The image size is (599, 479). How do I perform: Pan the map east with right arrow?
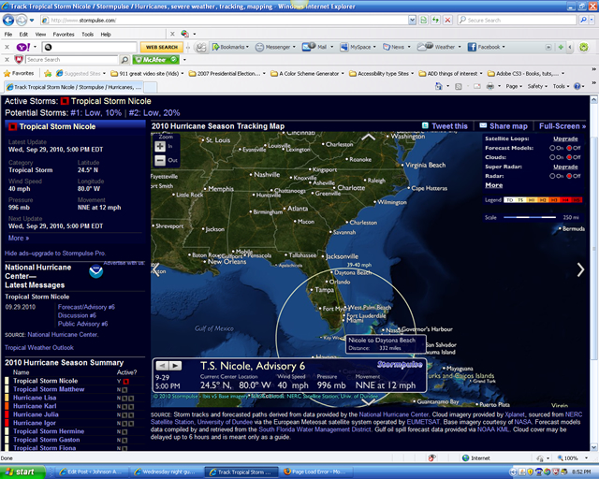click(580, 270)
